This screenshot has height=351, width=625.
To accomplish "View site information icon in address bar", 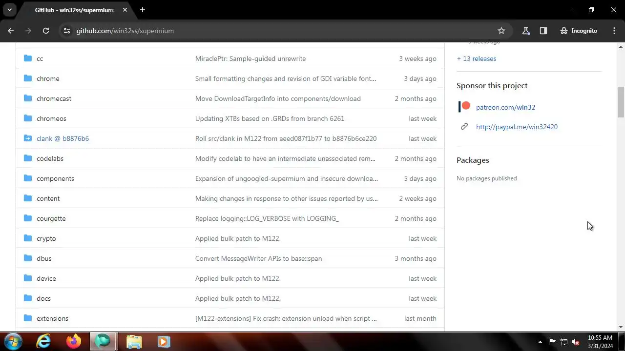I will click(67, 31).
